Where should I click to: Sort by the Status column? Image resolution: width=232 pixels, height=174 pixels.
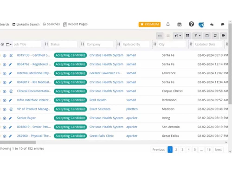pos(46,44)
